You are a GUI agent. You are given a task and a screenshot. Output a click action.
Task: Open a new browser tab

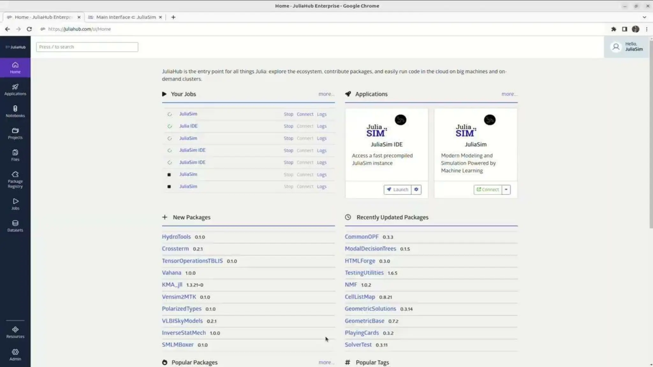173,17
